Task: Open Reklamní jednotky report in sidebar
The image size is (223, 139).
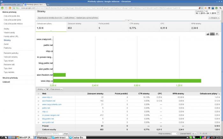Action: (x=11, y=53)
